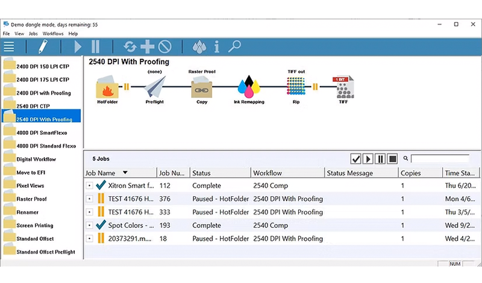
Task: Click the play button in job list header
Action: pyautogui.click(x=368, y=159)
